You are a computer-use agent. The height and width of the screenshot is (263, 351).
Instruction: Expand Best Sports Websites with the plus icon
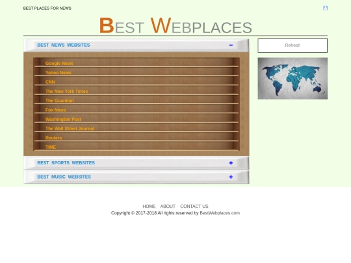231,163
